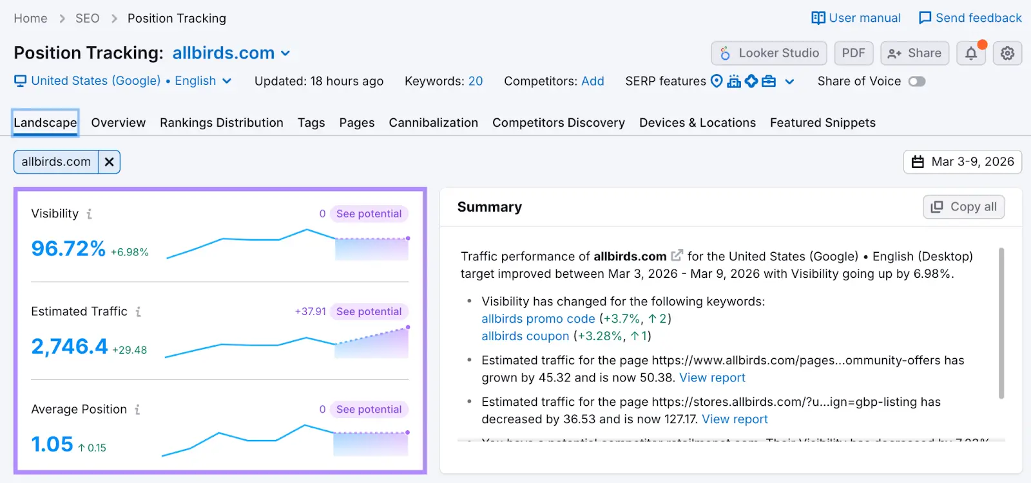Click the Updated: 18 hours ago text
The width and height of the screenshot is (1031, 483).
pos(319,81)
